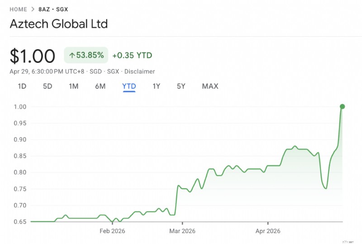The height and width of the screenshot is (244, 362).
Task: Switch to the 6M range
Action: tap(100, 86)
